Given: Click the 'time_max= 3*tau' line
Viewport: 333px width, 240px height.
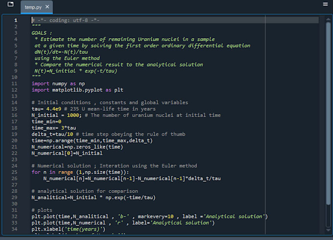Looking at the screenshot, I should [x=54, y=128].
